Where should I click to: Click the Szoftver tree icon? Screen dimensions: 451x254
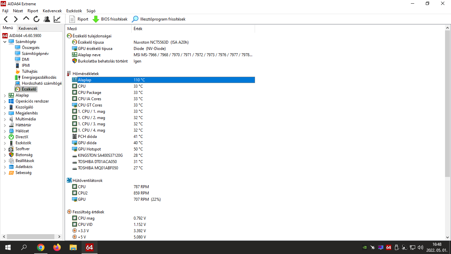coord(11,149)
